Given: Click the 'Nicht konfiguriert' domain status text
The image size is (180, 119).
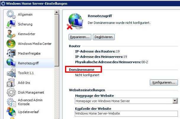Looking at the screenshot, I should (87, 75).
